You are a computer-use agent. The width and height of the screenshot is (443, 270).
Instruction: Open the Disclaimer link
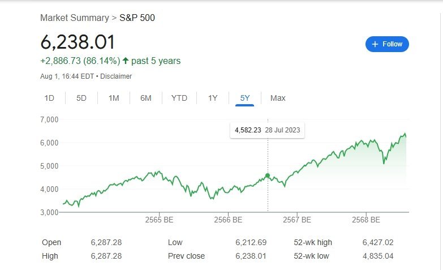point(116,76)
